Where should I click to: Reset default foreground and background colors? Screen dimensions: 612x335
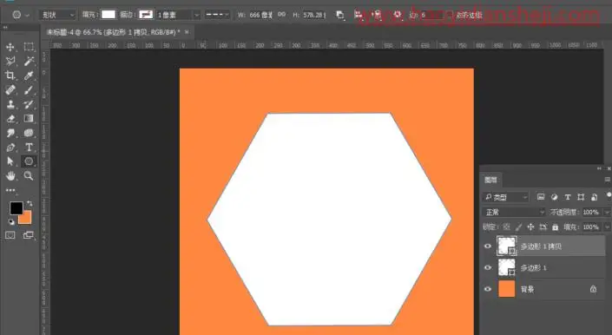11,222
